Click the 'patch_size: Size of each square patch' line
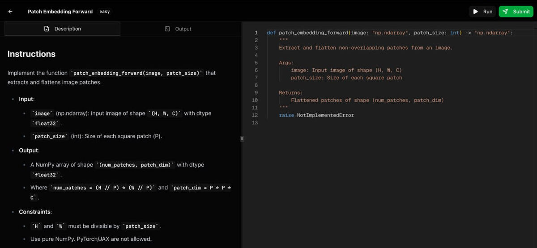The width and height of the screenshot is (537, 248). tap(346, 78)
